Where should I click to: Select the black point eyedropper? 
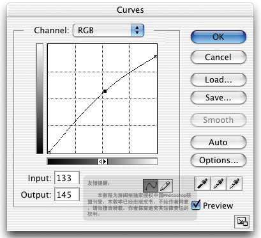[x=202, y=184]
